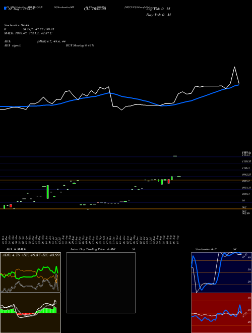Click the 'ADX & MACD' panel title
The image size is (252, 333).
tap(16, 249)
